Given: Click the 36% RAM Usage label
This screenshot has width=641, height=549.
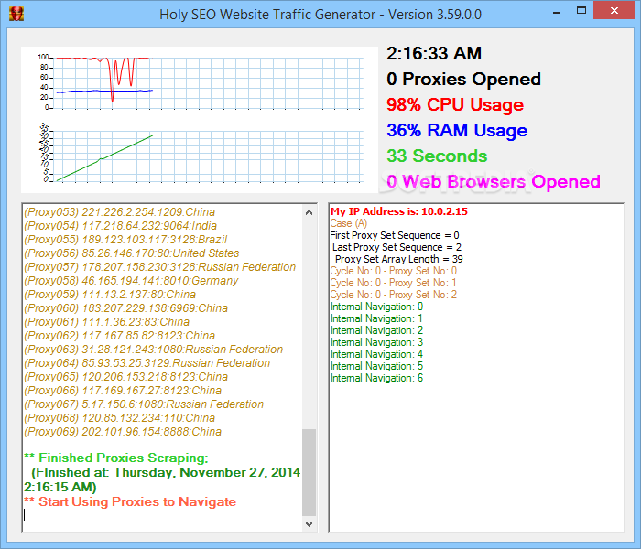Looking at the screenshot, I should tap(457, 131).
